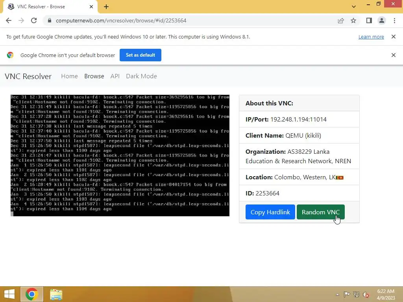Follow the Learn more link
Image resolution: width=403 pixels, height=302 pixels.
pos(371,37)
